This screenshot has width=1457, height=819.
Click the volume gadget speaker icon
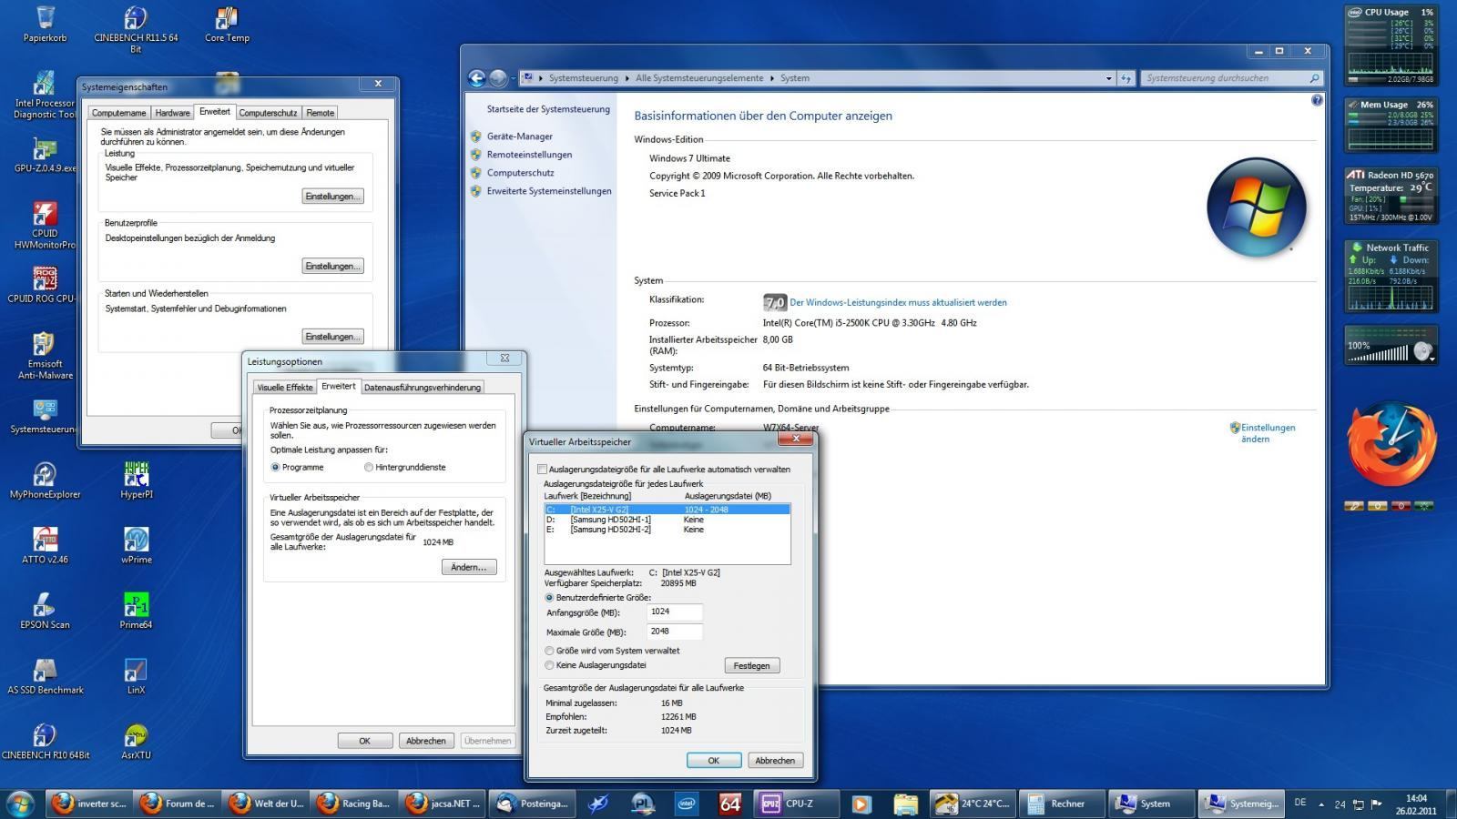pos(1423,351)
